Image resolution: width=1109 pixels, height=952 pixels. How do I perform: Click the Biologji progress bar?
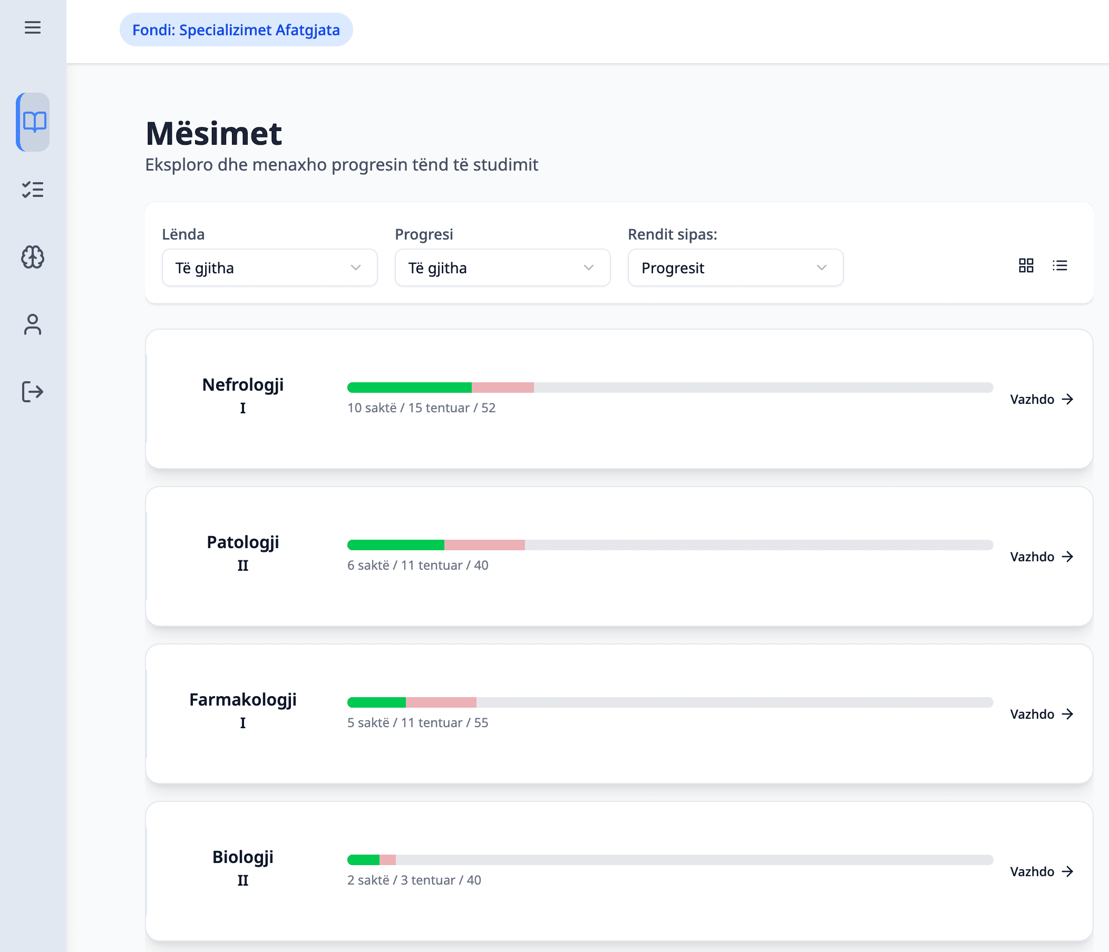pos(670,859)
